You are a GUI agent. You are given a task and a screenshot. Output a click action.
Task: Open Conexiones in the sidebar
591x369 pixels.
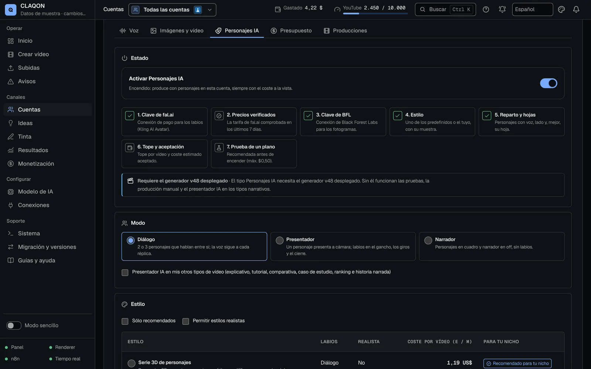(47, 205)
